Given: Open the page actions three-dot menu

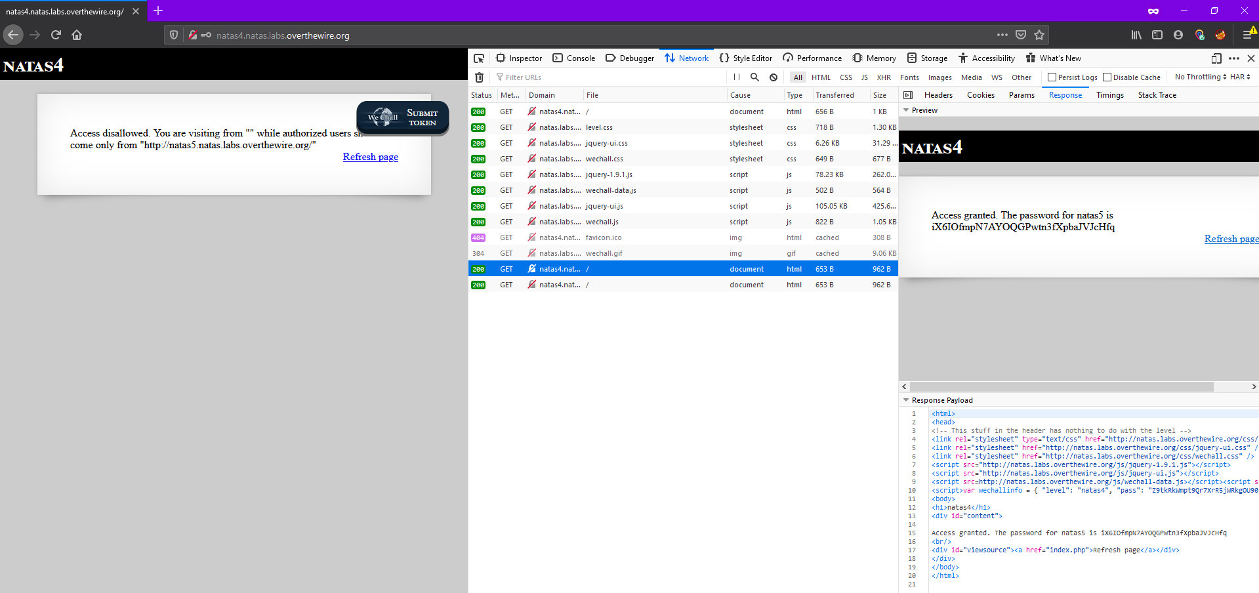Looking at the screenshot, I should point(1002,35).
